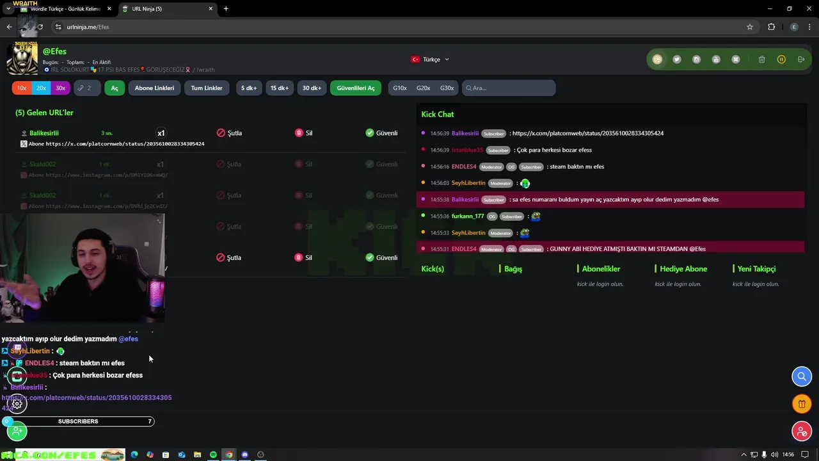The height and width of the screenshot is (461, 819).
Task: Click the @Efes channel name
Action: click(54, 51)
